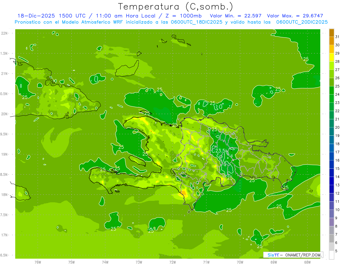Click the "21N" latitude axis label
The height and width of the screenshot is (266, 345).
point(4,73)
